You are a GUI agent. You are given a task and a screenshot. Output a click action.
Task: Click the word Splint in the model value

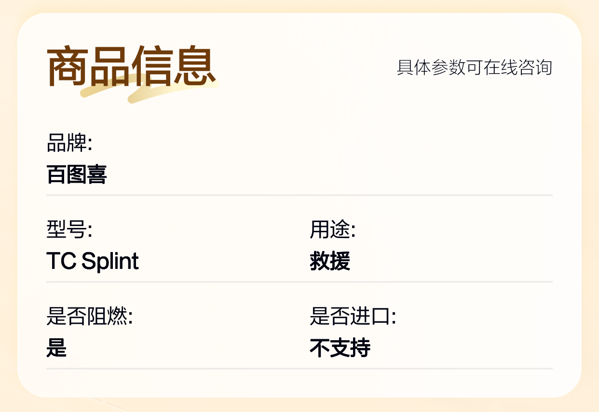pos(110,261)
